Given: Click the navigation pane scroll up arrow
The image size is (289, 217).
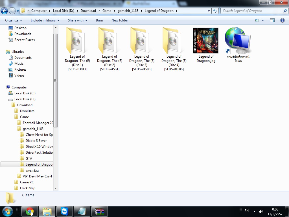Looking at the screenshot, I should (x=56, y=27).
